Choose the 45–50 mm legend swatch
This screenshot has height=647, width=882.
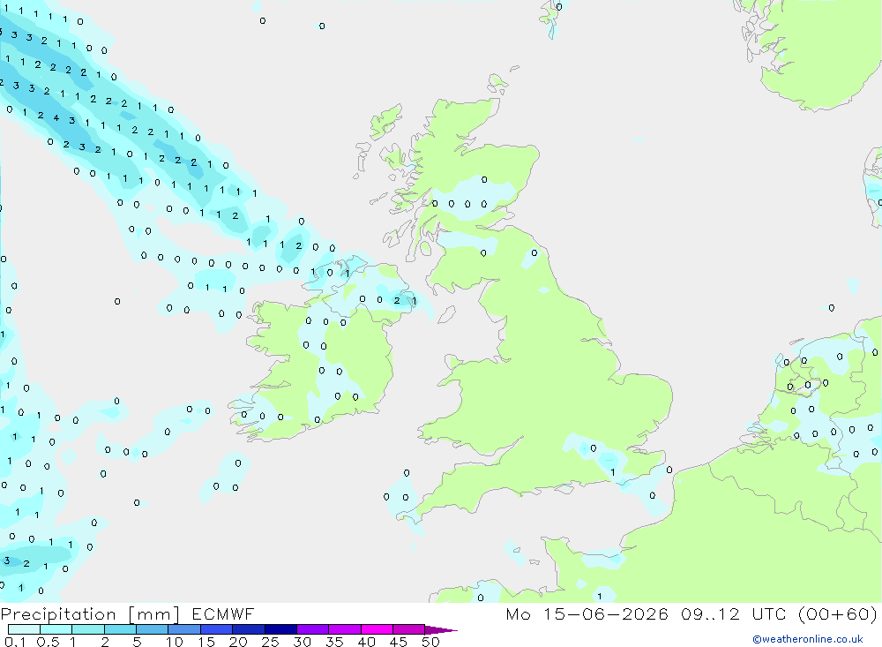(408, 629)
